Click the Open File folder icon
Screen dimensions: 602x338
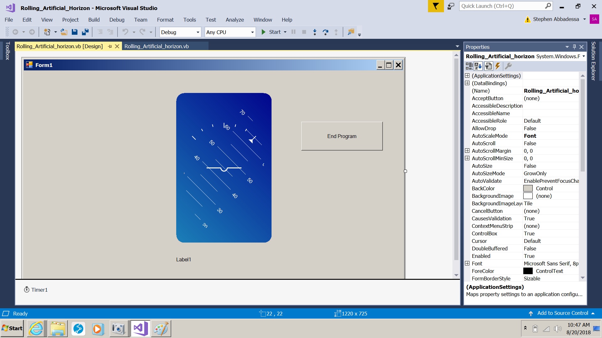pos(64,32)
